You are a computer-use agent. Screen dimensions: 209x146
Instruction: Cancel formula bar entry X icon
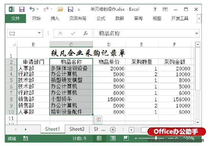click(x=60, y=33)
